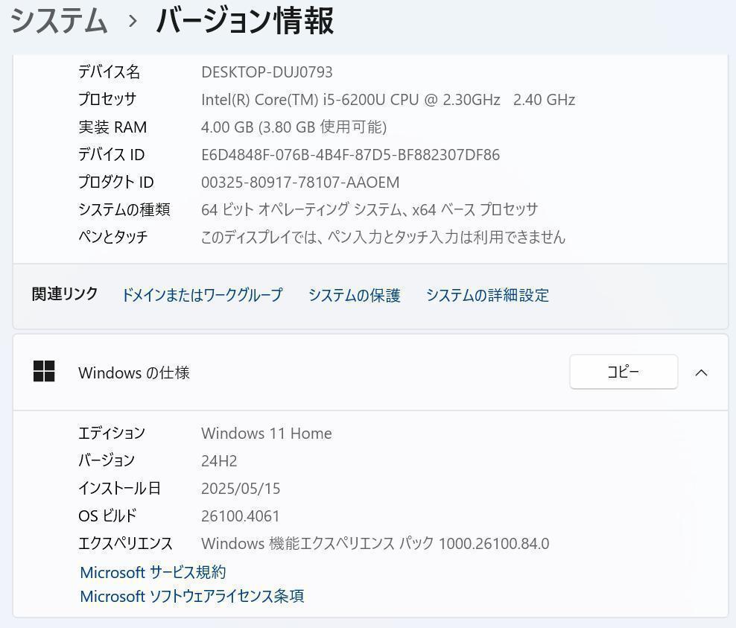The width and height of the screenshot is (736, 628).
Task: Open Microsoft ソフトウェアライセンス条項 link
Action: click(192, 596)
